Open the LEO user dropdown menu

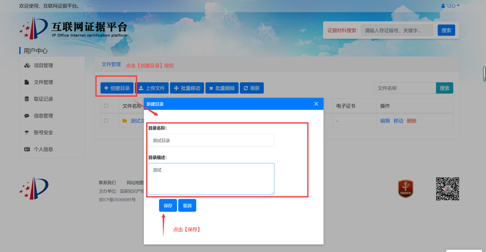pos(451,6)
